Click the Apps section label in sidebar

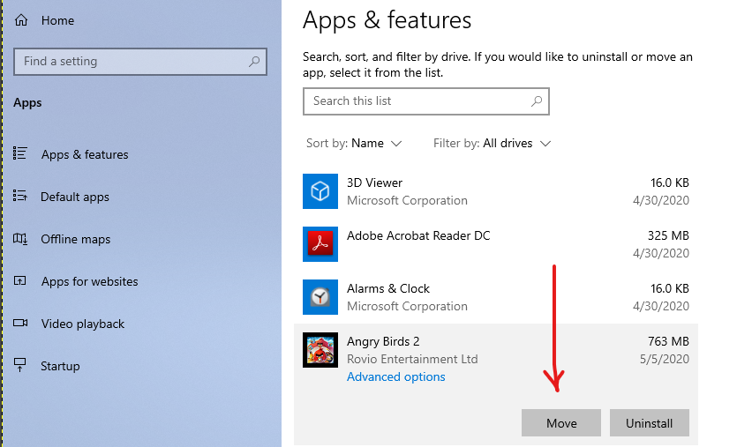pyautogui.click(x=27, y=103)
